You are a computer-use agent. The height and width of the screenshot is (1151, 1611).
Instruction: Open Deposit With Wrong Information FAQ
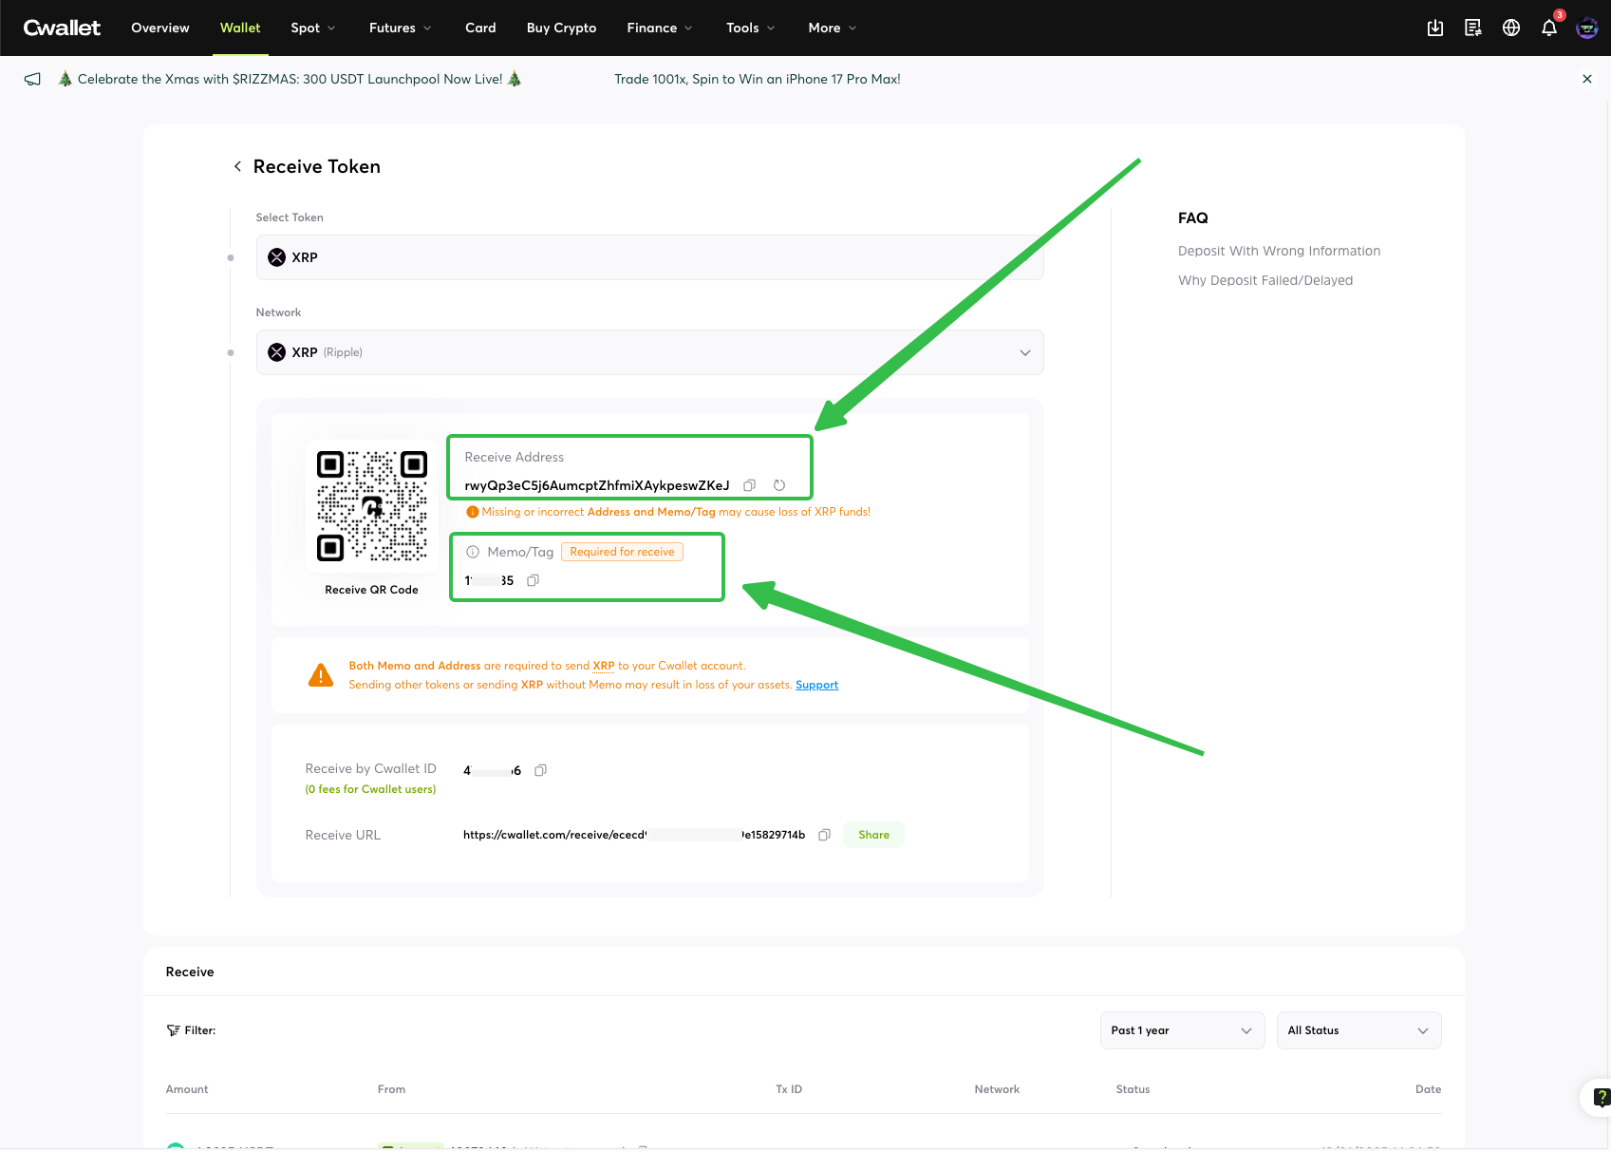[1279, 251]
